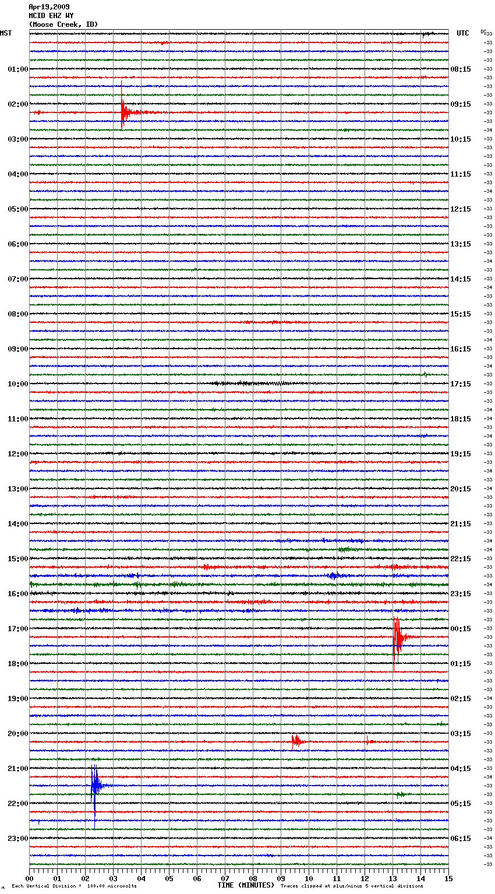Click the 13:00 MST row label

point(18,489)
